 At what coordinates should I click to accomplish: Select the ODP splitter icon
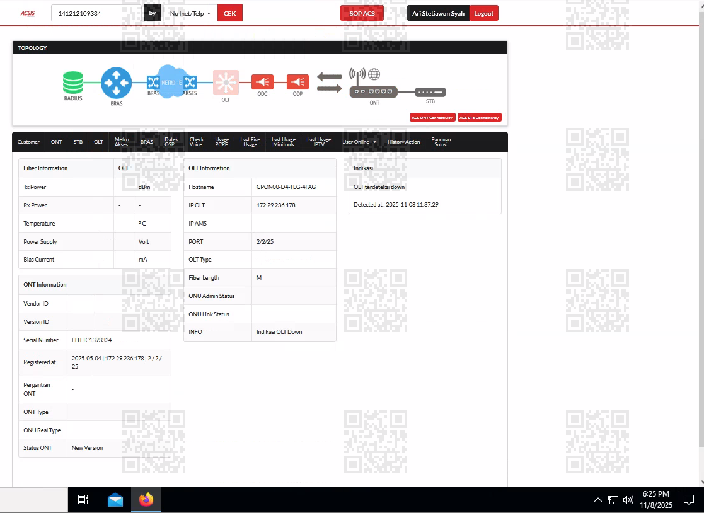pos(297,82)
